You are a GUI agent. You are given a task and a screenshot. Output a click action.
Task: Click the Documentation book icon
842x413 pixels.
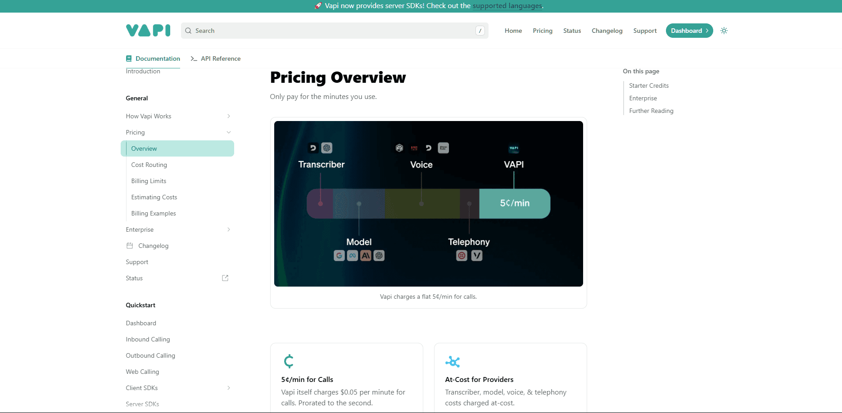pyautogui.click(x=129, y=58)
